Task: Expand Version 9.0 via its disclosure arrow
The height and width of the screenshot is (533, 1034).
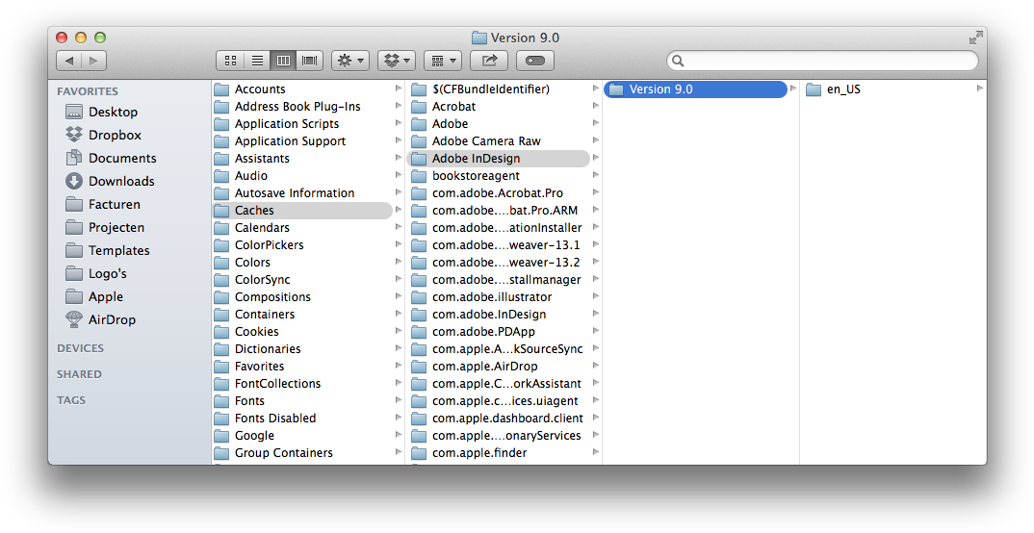Action: [792, 89]
